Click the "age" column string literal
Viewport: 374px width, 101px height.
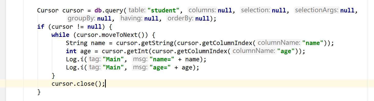(286, 51)
